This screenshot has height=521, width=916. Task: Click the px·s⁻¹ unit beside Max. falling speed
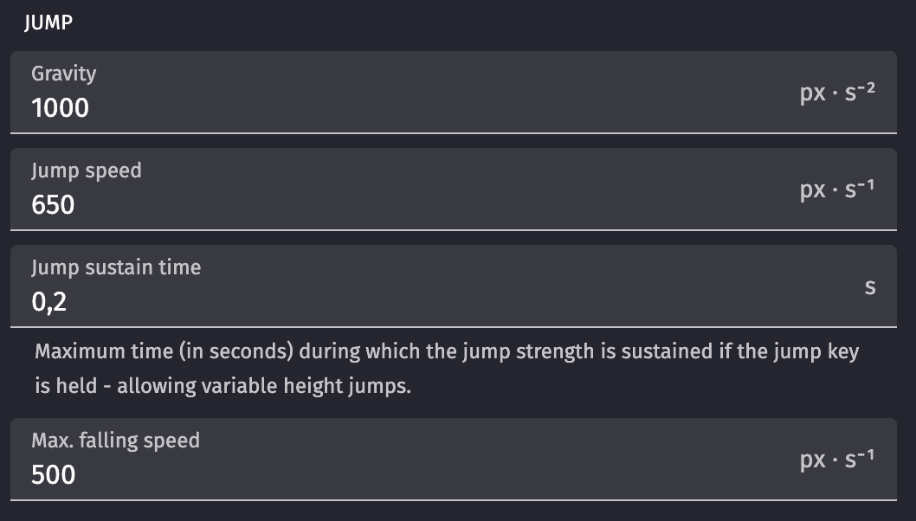click(x=836, y=459)
